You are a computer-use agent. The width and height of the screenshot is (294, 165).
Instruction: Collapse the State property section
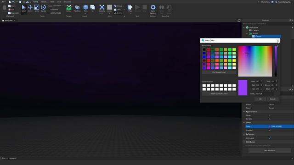pyautogui.click(x=244, y=122)
